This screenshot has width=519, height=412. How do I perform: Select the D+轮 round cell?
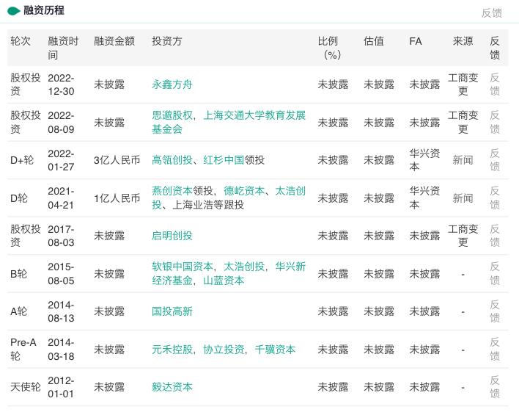pos(22,160)
